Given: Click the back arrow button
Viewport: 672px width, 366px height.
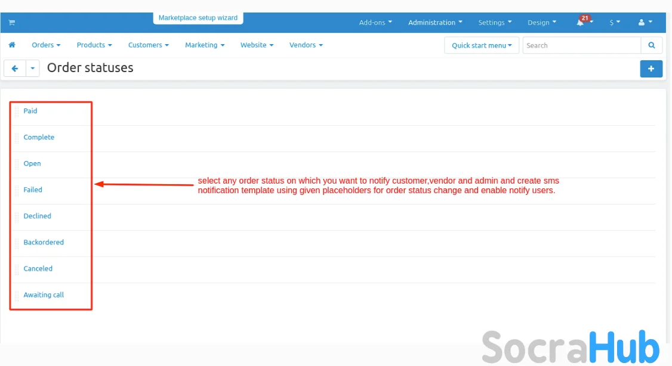Looking at the screenshot, I should [15, 69].
